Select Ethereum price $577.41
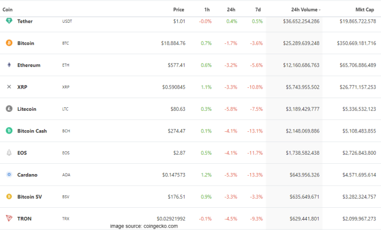This screenshot has width=381, height=230. point(176,65)
